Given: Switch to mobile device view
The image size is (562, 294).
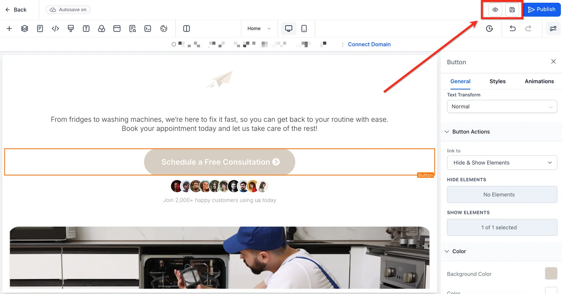Looking at the screenshot, I should pos(304,28).
